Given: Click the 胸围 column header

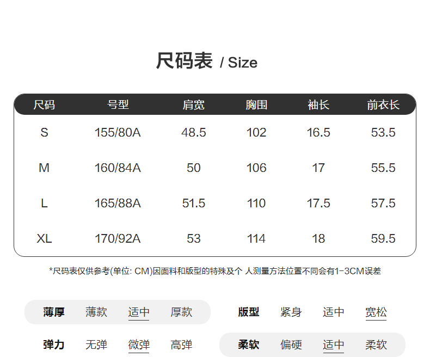Looking at the screenshot, I should 256,105.
